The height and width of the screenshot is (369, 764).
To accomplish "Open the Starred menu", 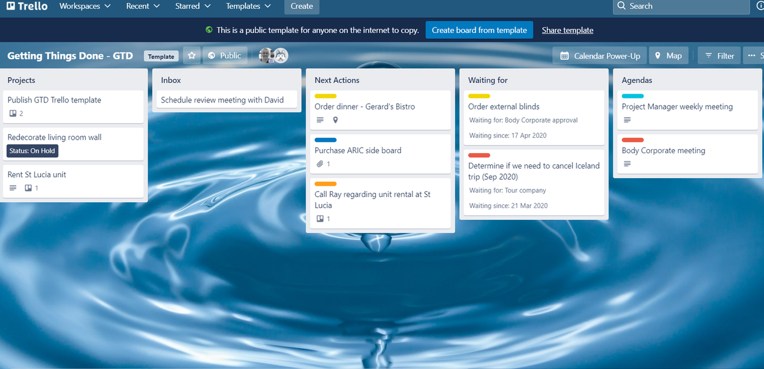I will tap(192, 6).
